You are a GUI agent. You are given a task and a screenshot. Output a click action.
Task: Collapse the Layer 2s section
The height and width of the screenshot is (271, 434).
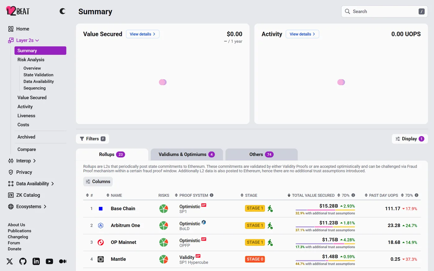point(24,40)
